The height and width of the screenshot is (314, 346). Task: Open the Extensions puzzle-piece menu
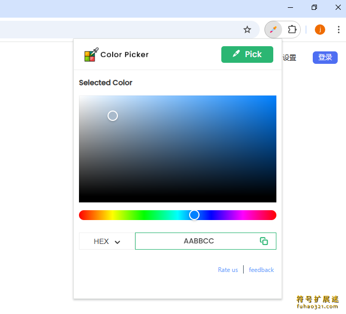click(x=292, y=30)
